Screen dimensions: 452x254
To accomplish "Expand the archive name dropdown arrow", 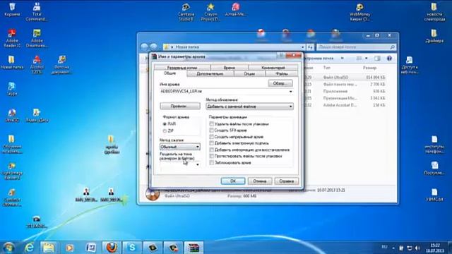I will pyautogui.click(x=290, y=91).
